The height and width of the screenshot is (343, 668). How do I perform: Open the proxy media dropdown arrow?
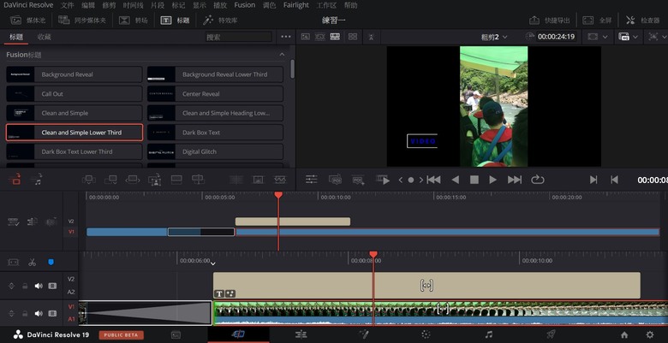635,37
